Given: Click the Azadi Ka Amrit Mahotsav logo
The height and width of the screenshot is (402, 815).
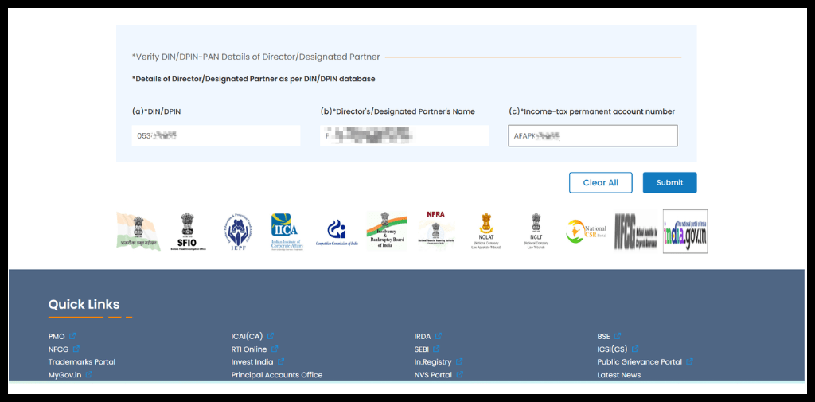Looking at the screenshot, I should [x=138, y=232].
